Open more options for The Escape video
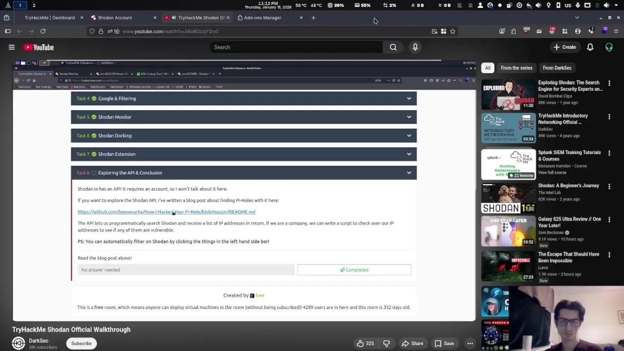 pyautogui.click(x=609, y=255)
